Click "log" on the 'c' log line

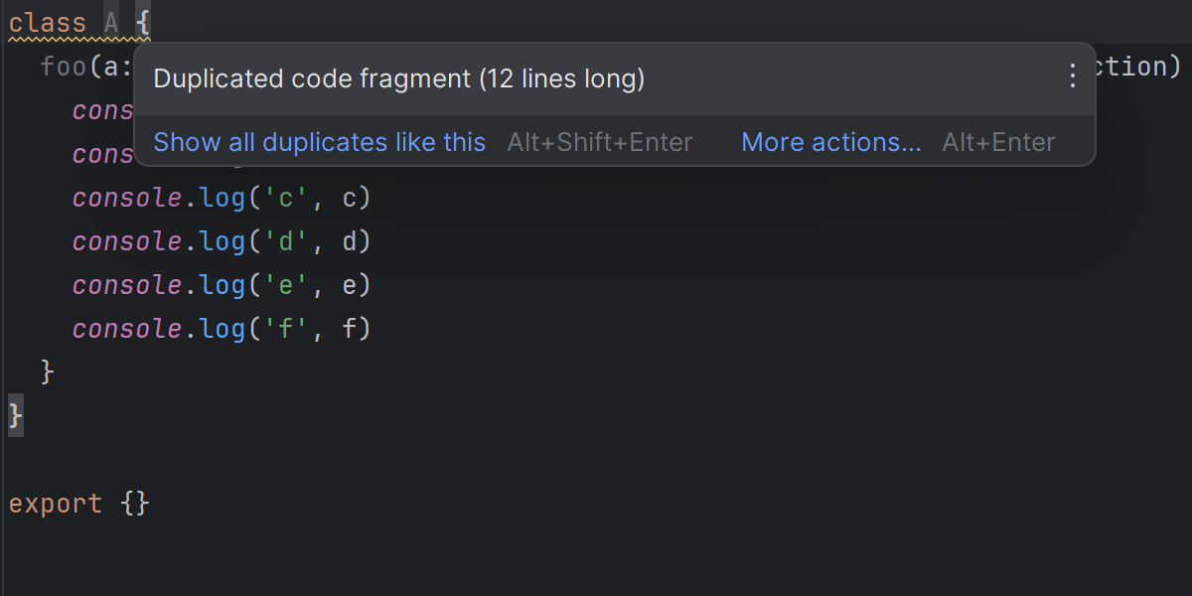(x=223, y=198)
